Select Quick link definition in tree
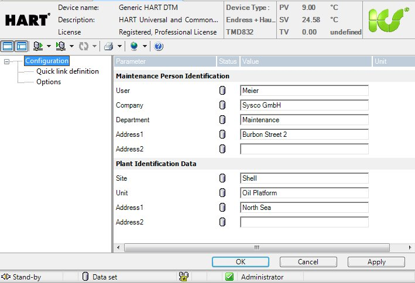415x283 pixels. 67,71
